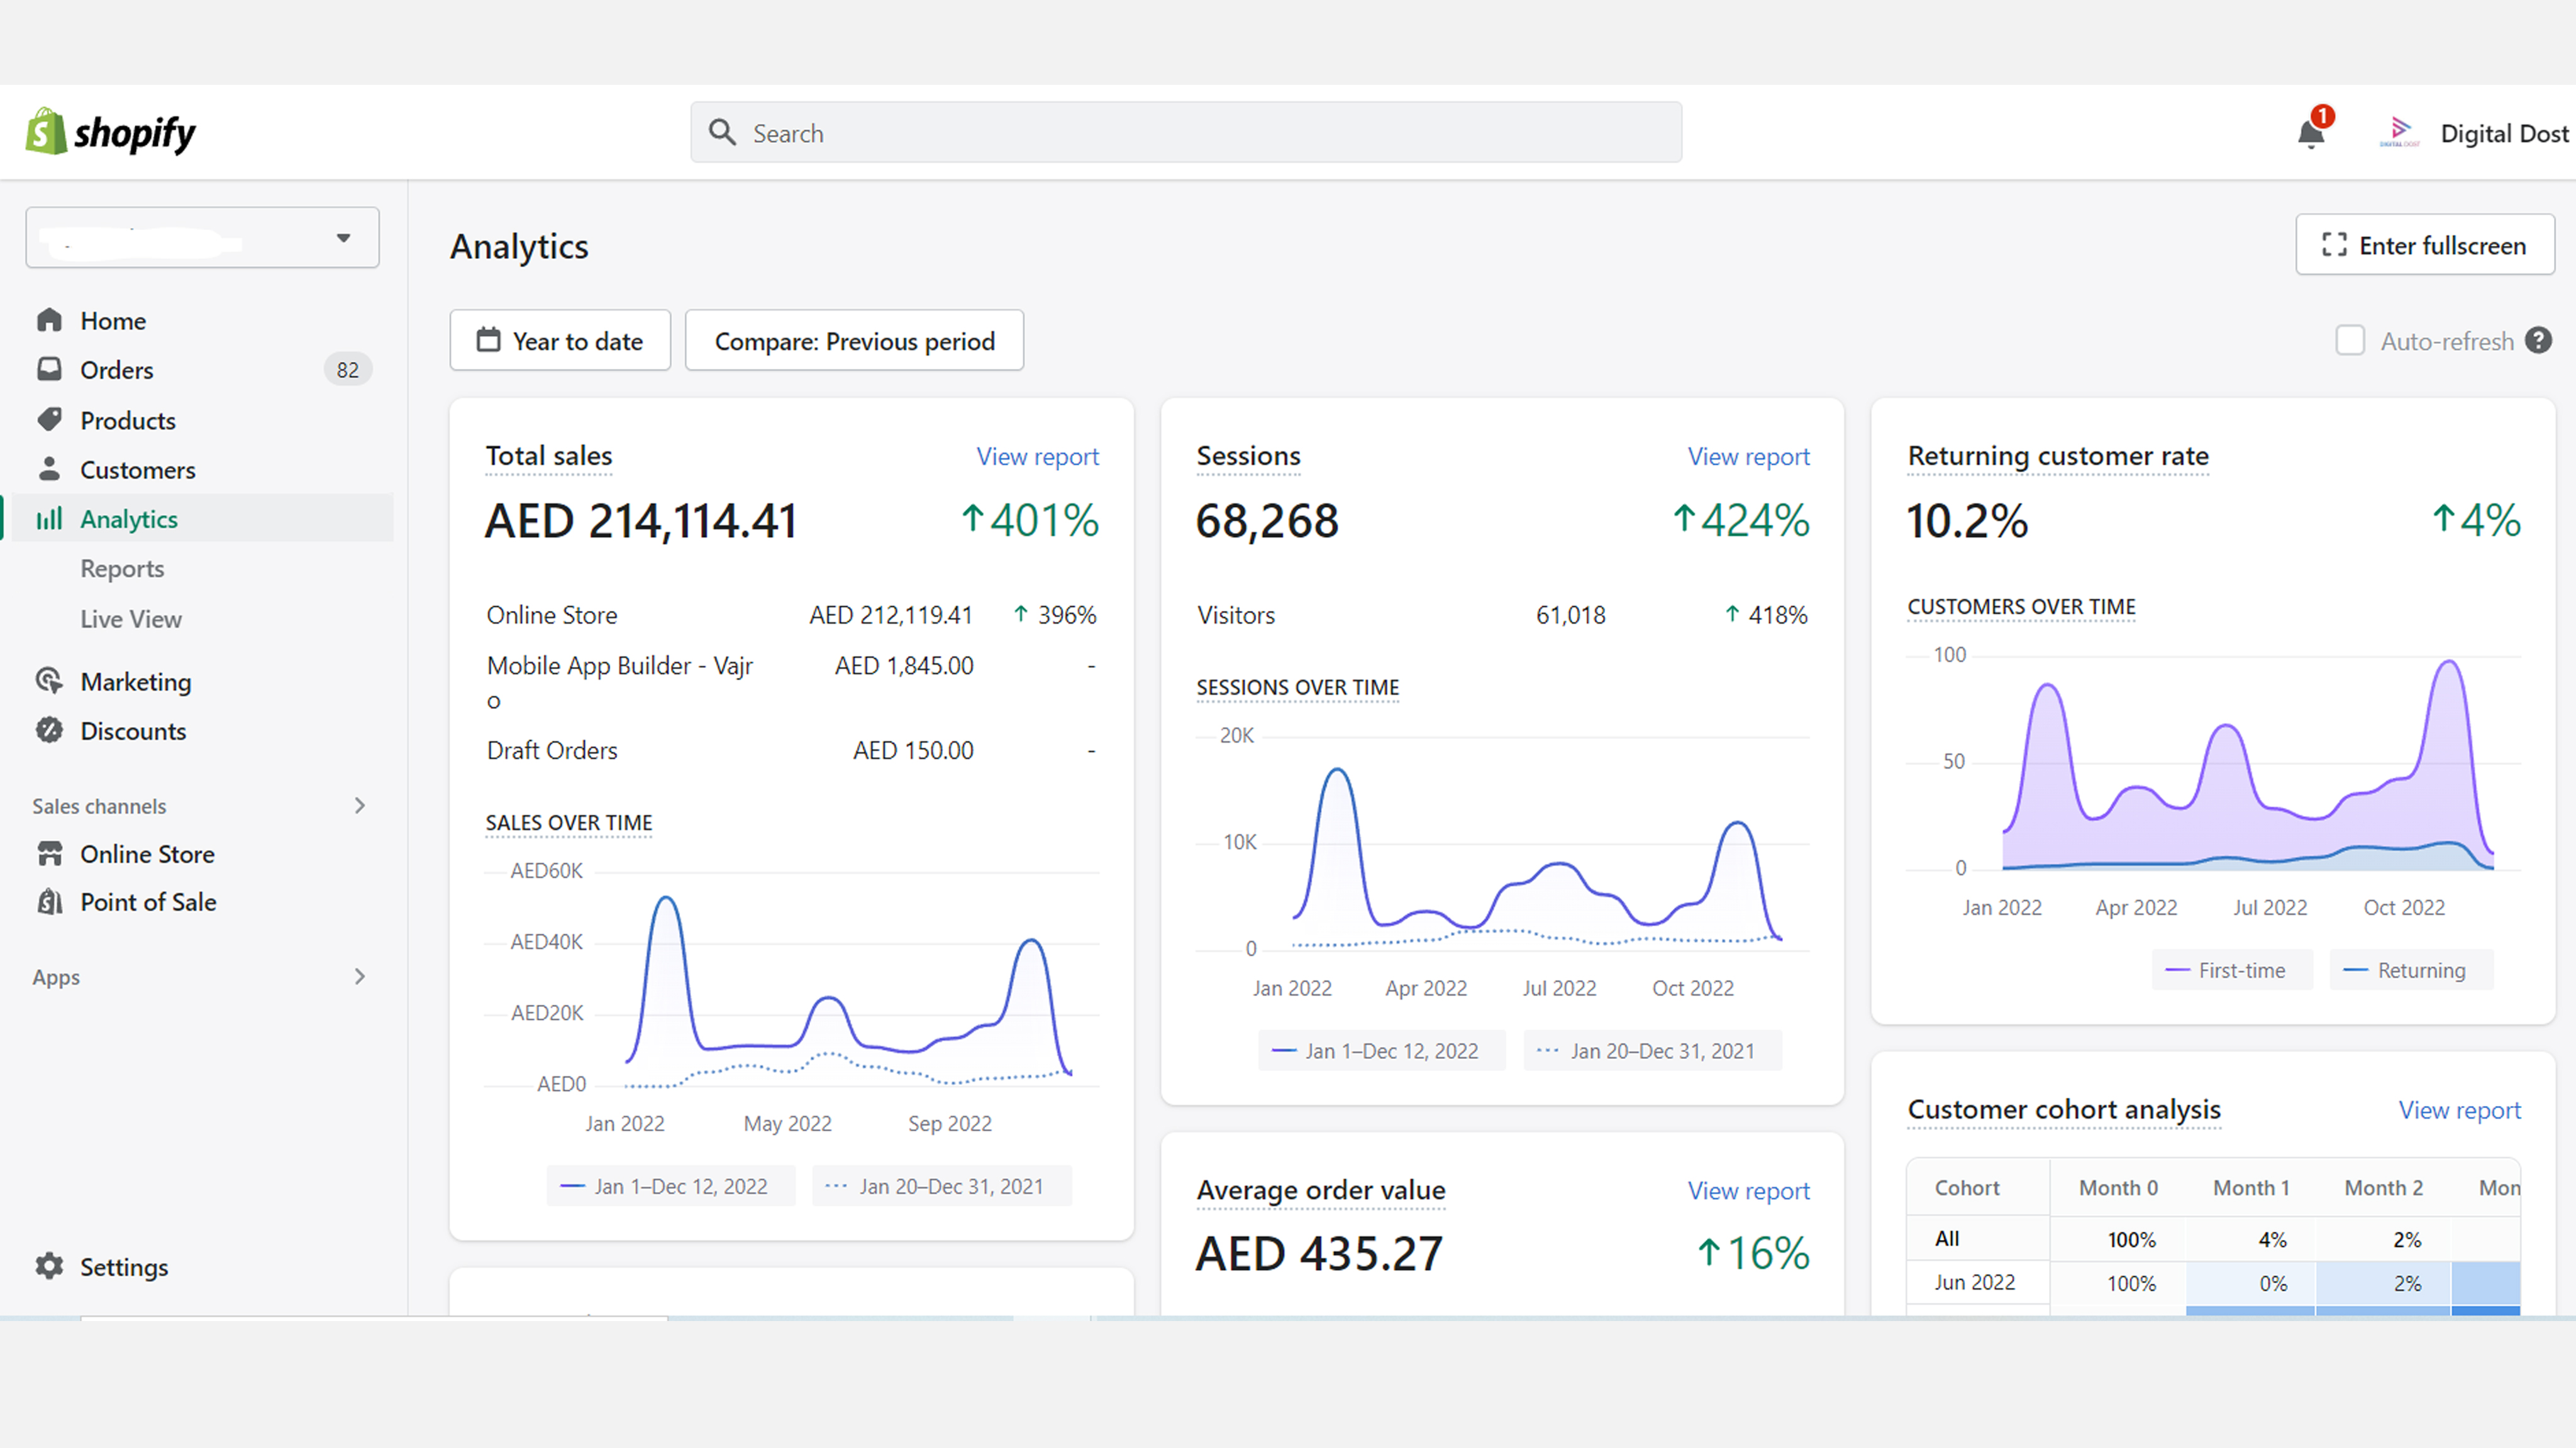Open Settings via the gear icon

tap(49, 1266)
